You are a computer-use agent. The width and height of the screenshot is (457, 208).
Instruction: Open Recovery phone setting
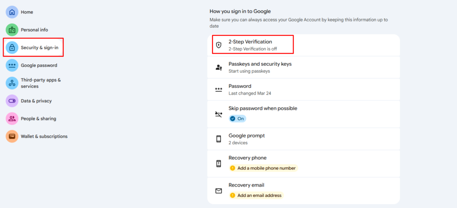pyautogui.click(x=303, y=164)
